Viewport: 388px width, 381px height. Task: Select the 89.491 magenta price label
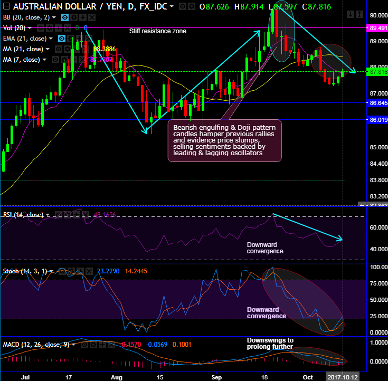(377, 28)
